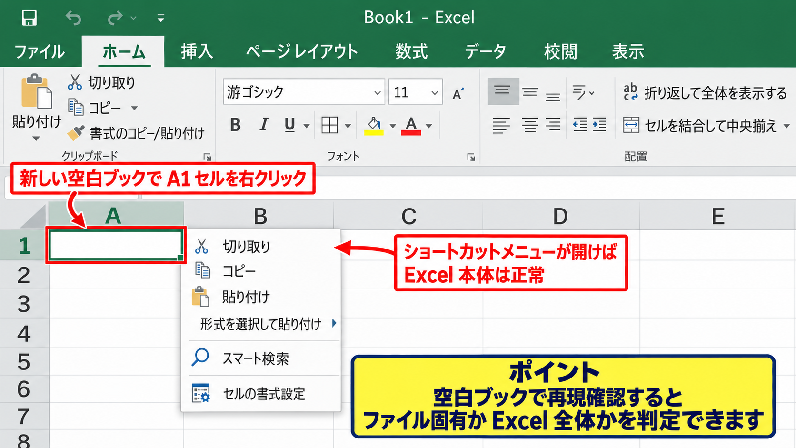Toggle Bold formatting
This screenshot has width=796, height=448.
[x=235, y=125]
